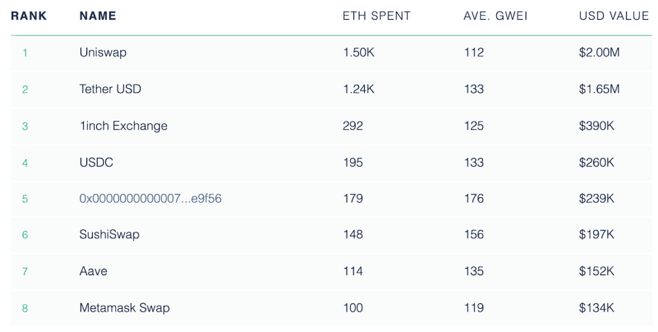Click the NAME column header
658x332 pixels.
[x=98, y=16]
